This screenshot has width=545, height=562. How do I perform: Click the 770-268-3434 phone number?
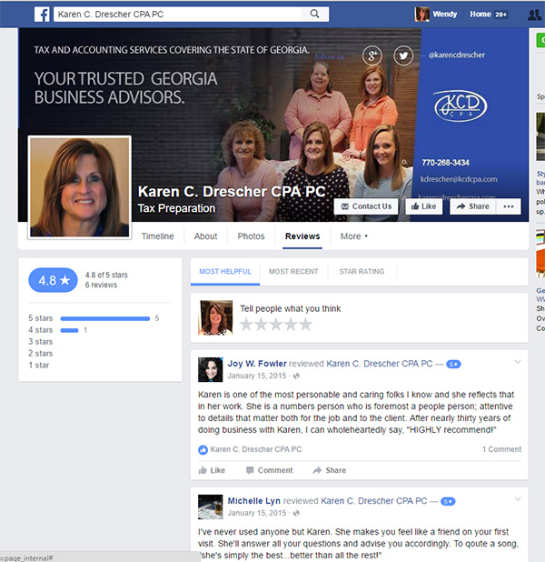pos(445,163)
